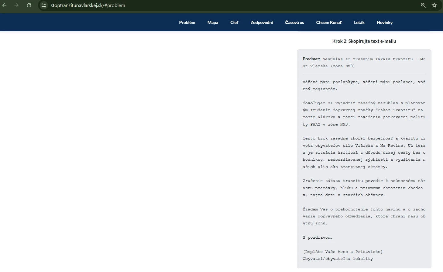Navigate to the Cieľ section
The width and height of the screenshot is (443, 272).
[x=234, y=22]
